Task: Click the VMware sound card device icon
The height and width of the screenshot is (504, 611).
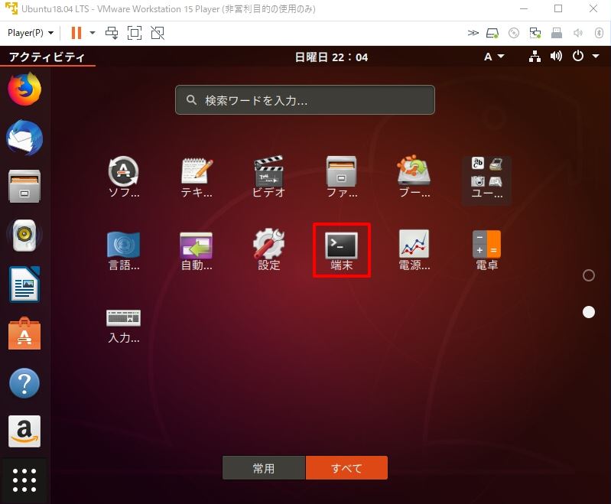Action: click(x=578, y=33)
